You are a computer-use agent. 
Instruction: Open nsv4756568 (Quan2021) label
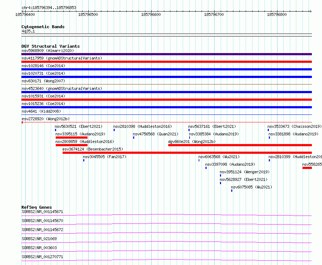pyautogui.click(x=156, y=134)
